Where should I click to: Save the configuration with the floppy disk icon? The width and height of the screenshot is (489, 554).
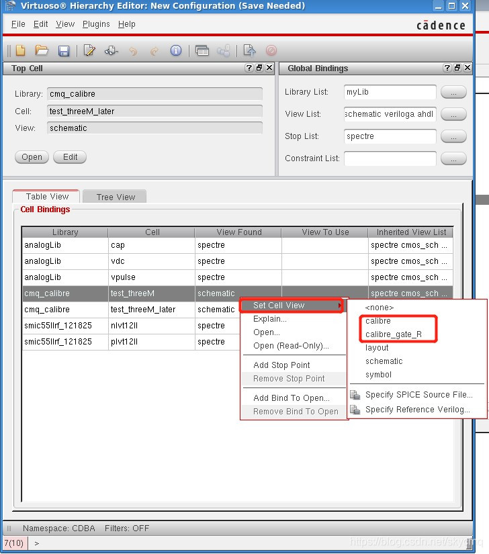tap(64, 51)
